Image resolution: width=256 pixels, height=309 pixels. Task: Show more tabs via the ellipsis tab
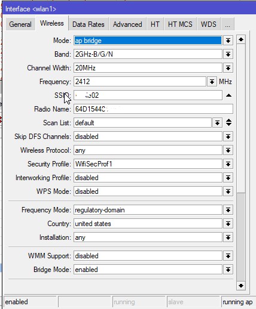point(227,24)
